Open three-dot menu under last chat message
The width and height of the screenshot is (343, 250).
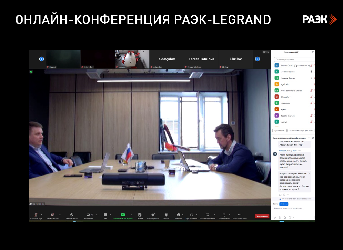pos(287,195)
